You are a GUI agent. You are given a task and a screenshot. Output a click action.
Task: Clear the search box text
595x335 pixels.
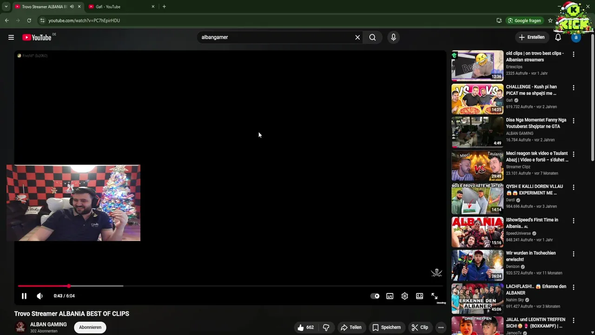pyautogui.click(x=357, y=37)
